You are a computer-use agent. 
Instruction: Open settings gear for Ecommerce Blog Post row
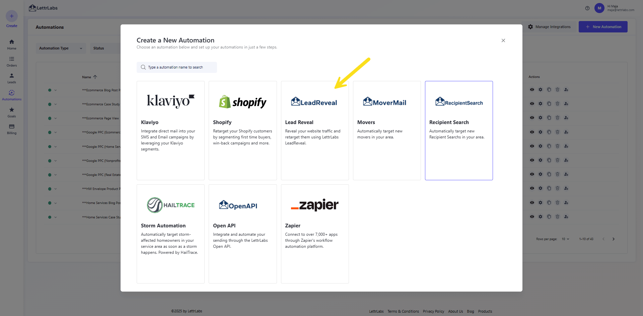[540, 90]
